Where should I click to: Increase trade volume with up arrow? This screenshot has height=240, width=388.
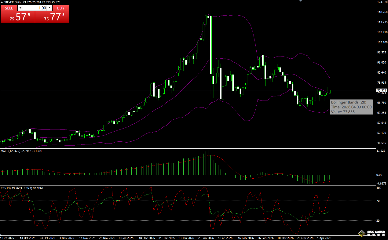click(50, 8)
